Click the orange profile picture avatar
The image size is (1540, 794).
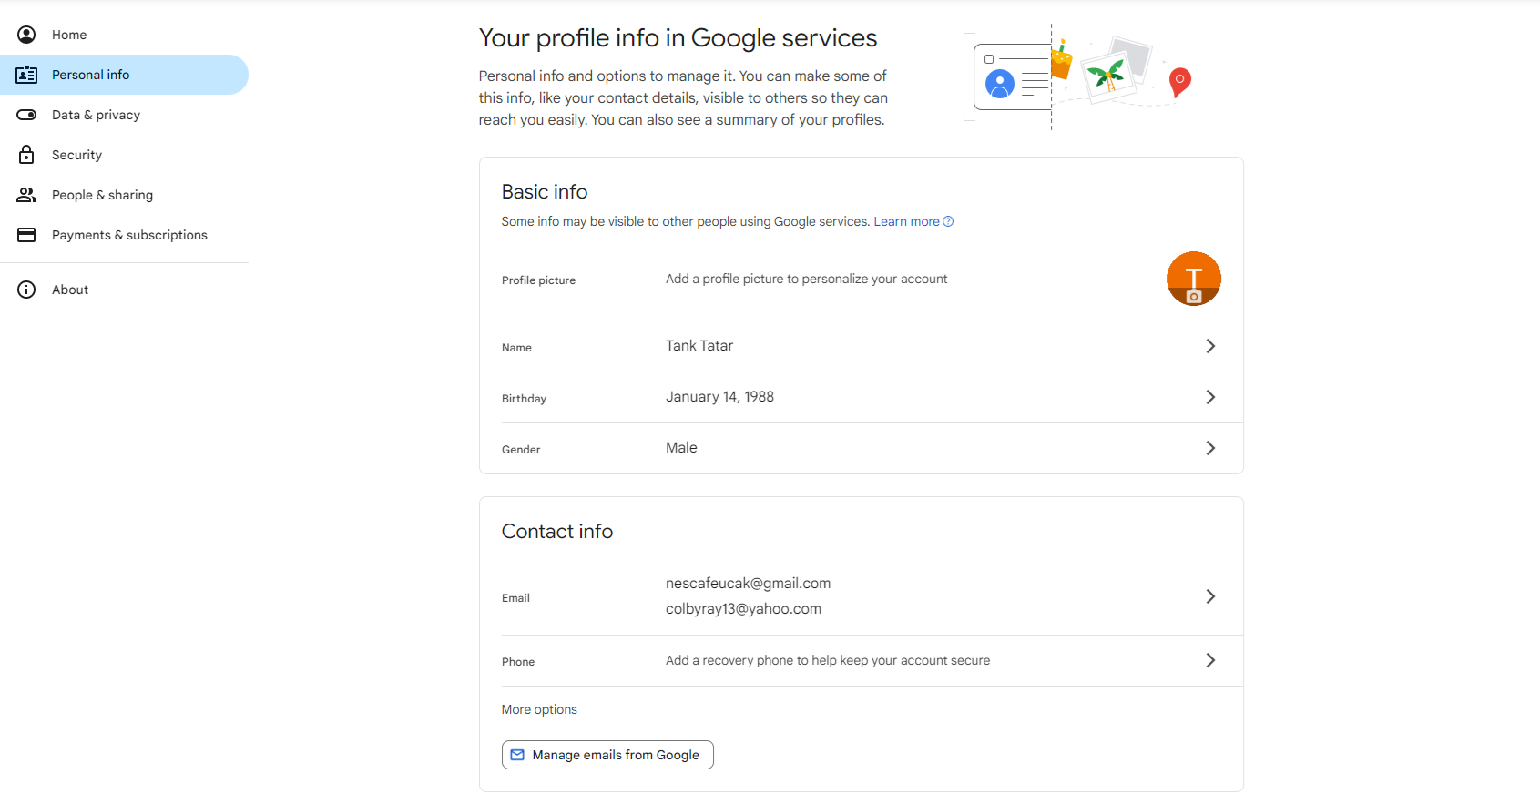coord(1194,279)
